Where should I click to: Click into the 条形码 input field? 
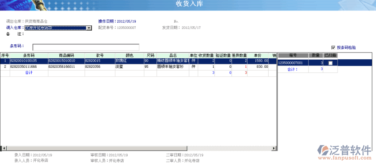(x=86, y=47)
